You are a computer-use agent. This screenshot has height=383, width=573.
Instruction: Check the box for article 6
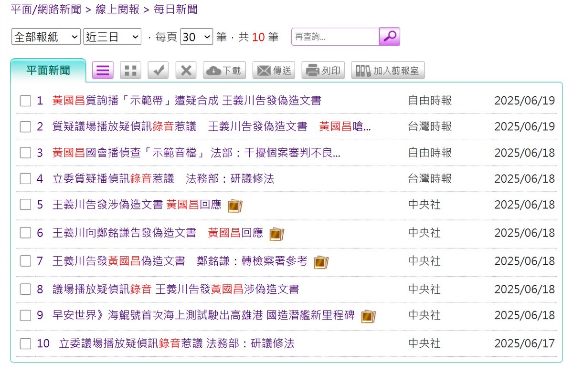25,233
